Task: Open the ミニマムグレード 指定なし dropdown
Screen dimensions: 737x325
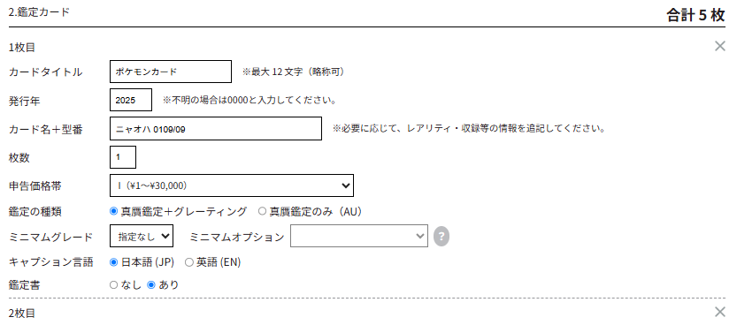Action: [142, 236]
